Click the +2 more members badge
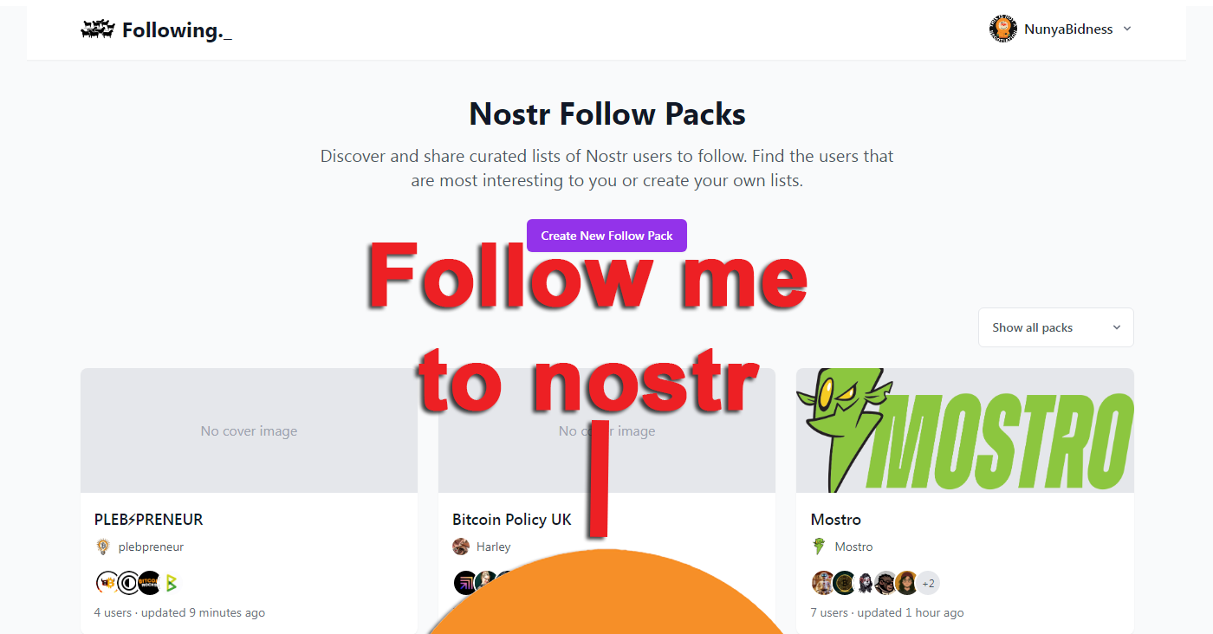This screenshot has height=634, width=1213. [928, 583]
